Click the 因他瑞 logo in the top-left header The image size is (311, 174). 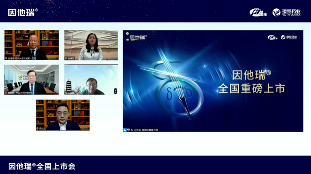pyautogui.click(x=23, y=12)
